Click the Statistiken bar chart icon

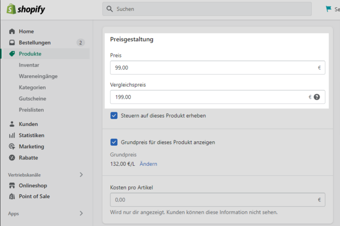[x=12, y=135]
